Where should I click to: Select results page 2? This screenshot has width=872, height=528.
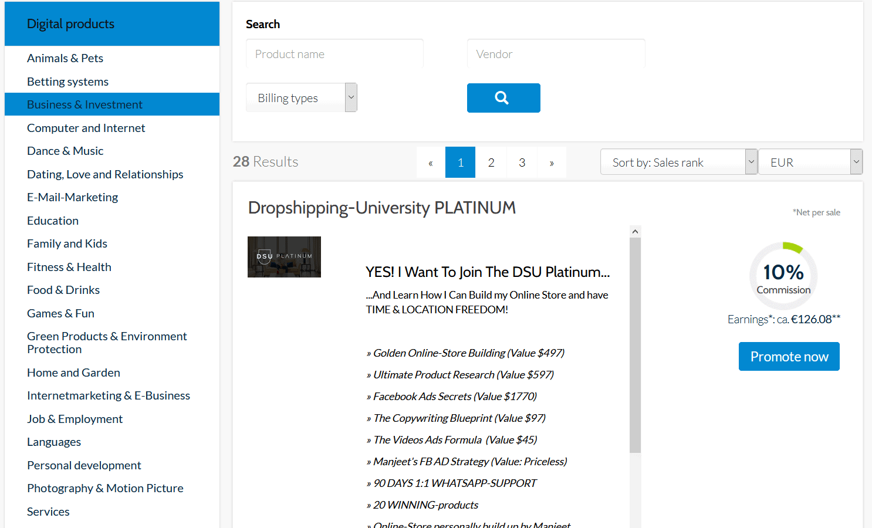491,163
